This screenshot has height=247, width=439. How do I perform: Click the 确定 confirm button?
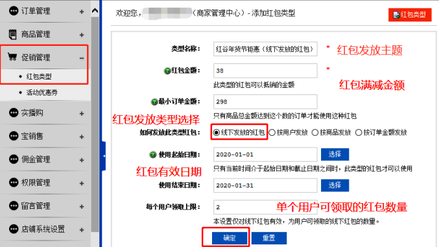(230, 238)
